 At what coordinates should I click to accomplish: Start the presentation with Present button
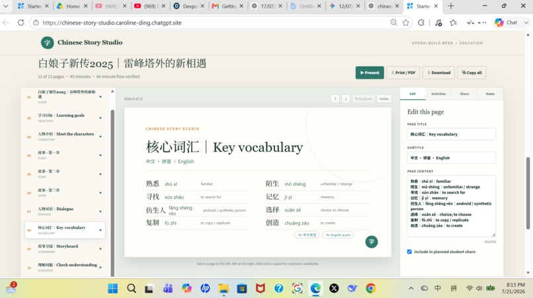[x=370, y=73]
